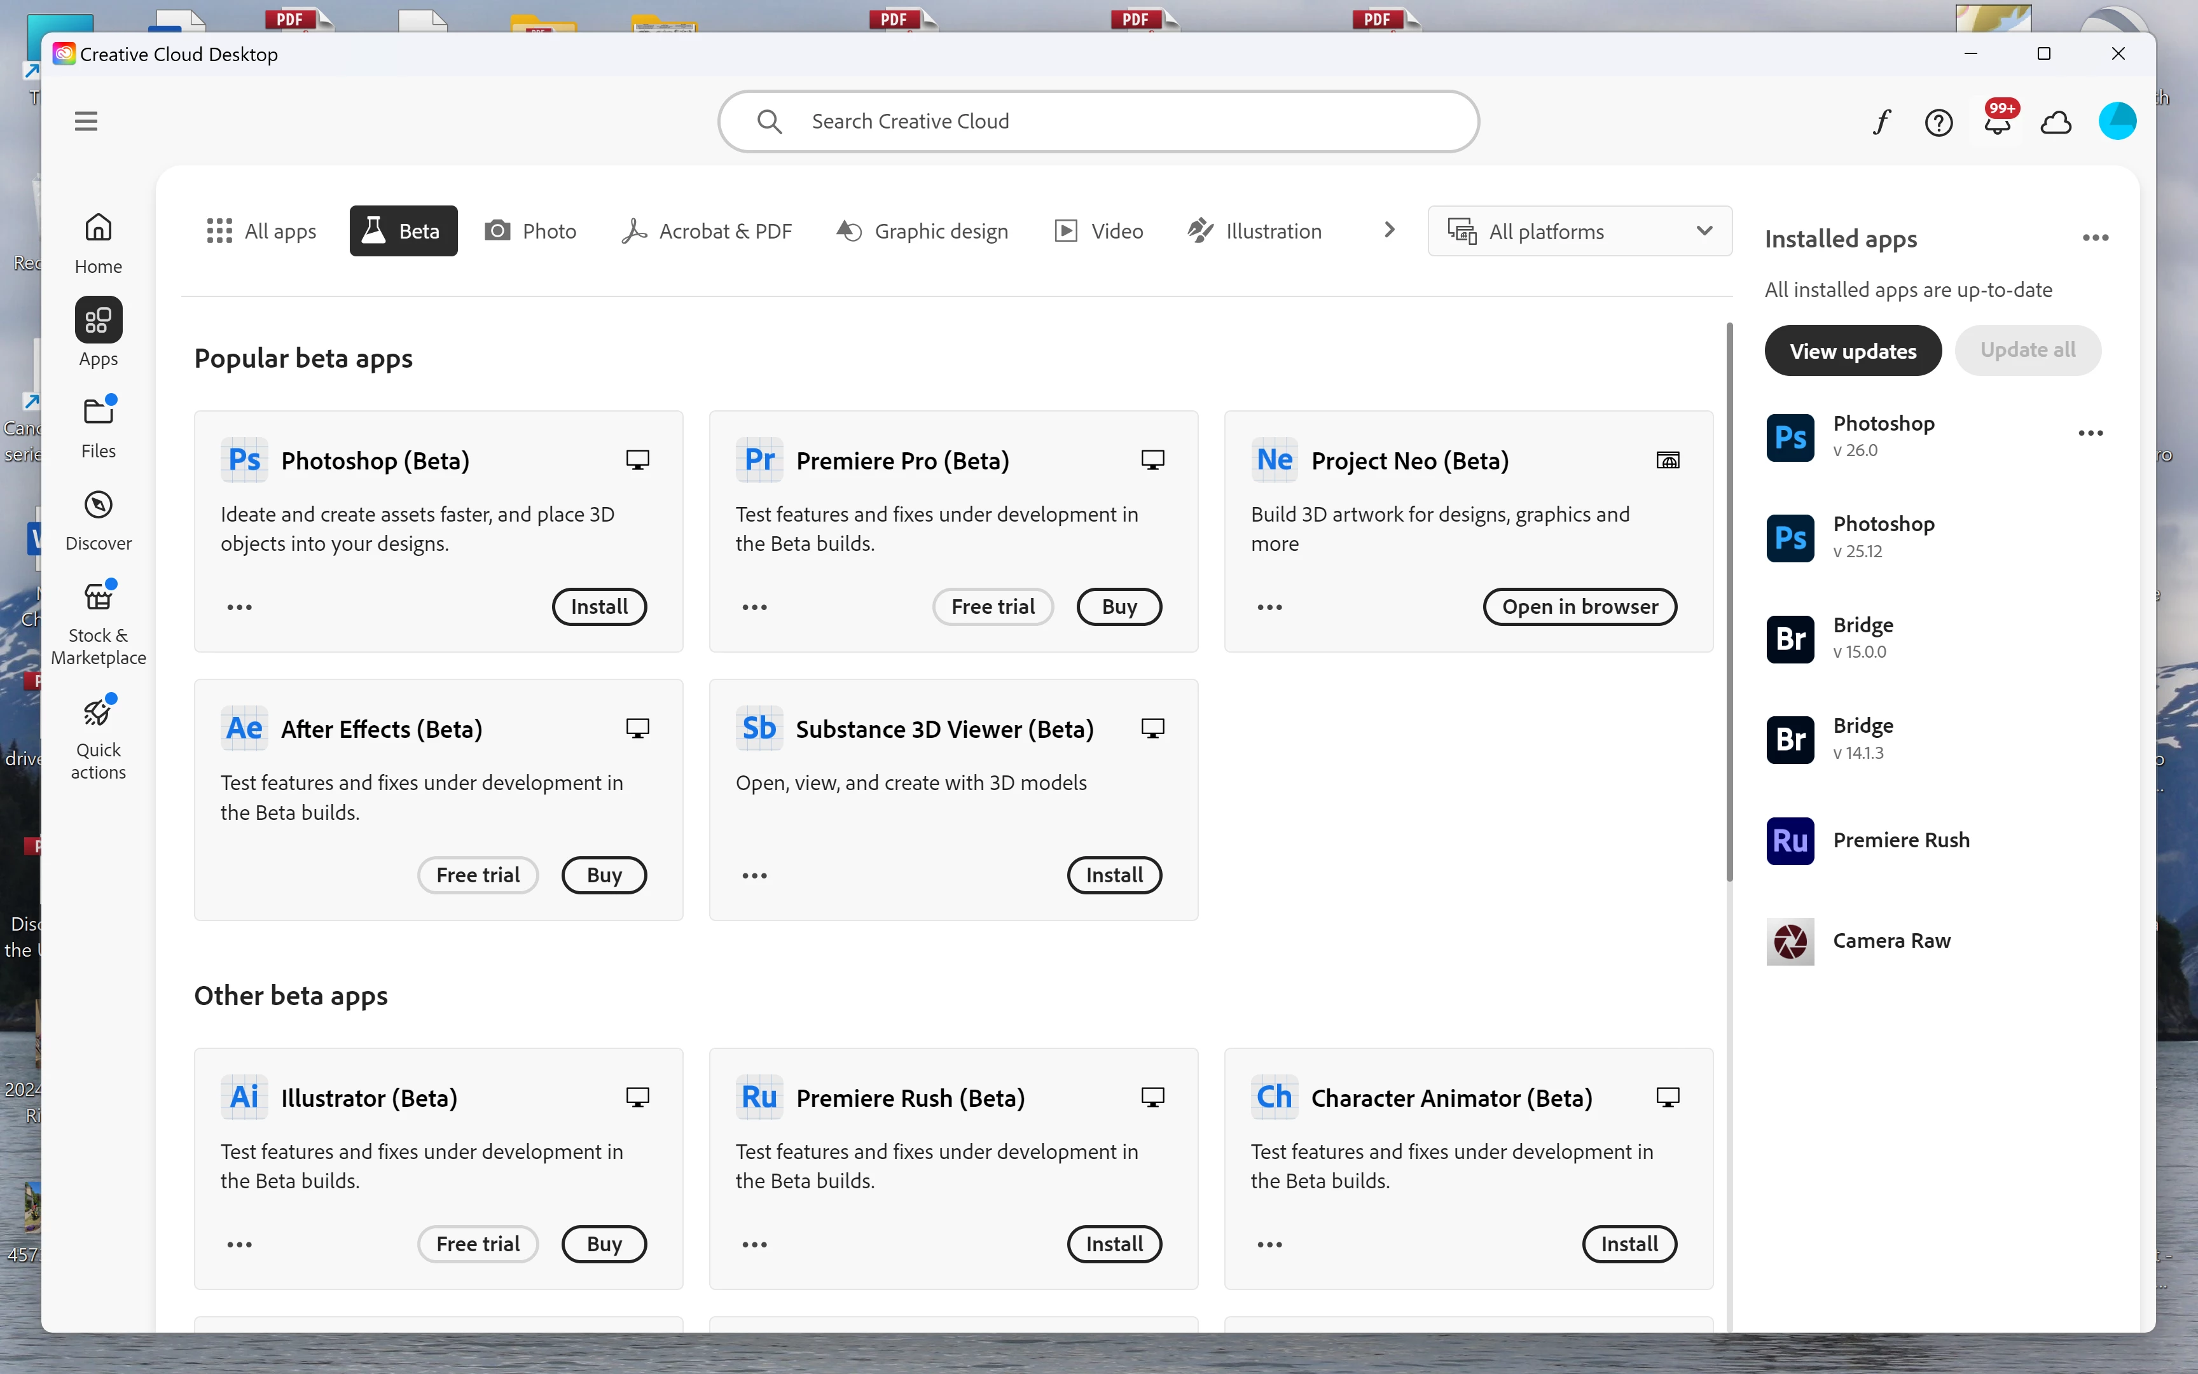Click the cloud sync status icon
This screenshot has width=2198, height=1374.
coord(2056,121)
